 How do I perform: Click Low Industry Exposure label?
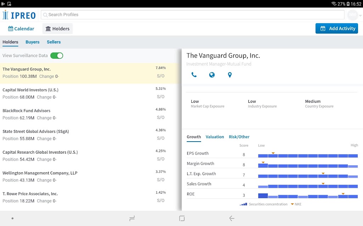pos(262,103)
